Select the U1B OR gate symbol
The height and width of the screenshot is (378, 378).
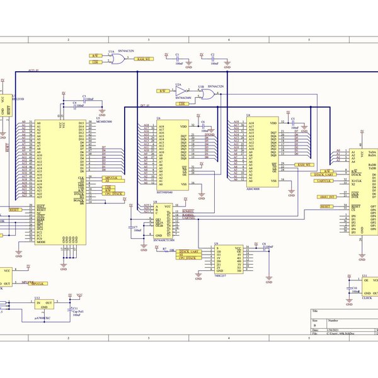click(x=208, y=94)
